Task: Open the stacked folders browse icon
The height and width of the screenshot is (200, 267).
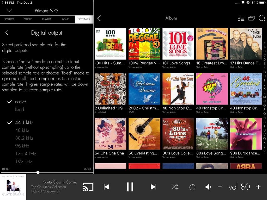Action: [251, 18]
